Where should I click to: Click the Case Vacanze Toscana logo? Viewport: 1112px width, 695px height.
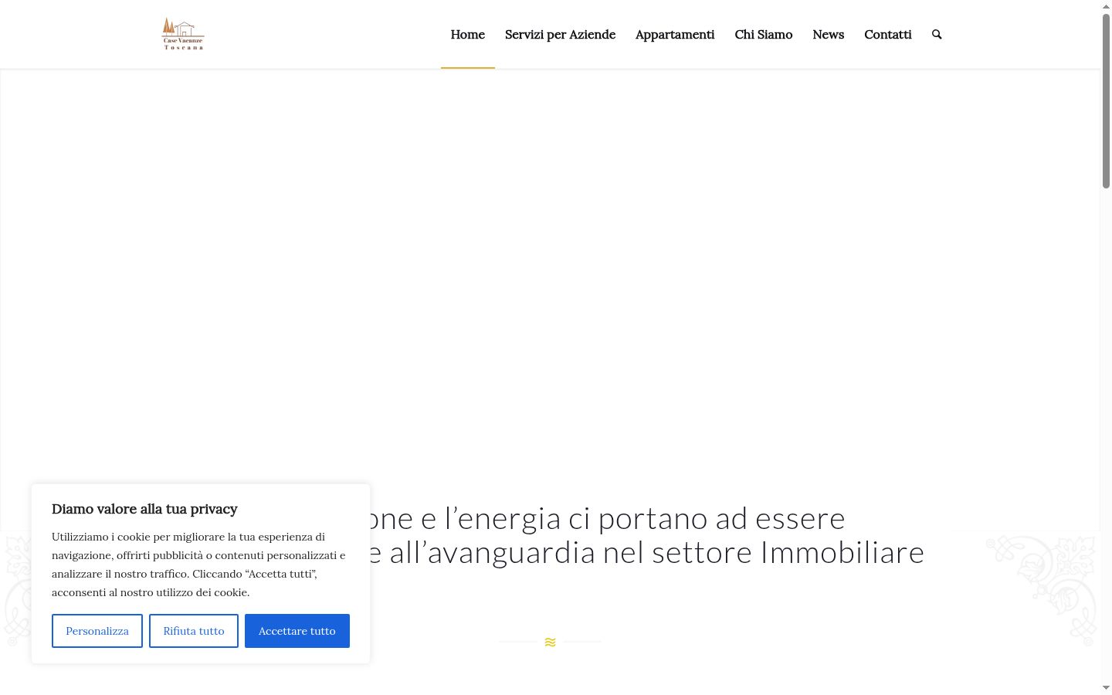[183, 34]
